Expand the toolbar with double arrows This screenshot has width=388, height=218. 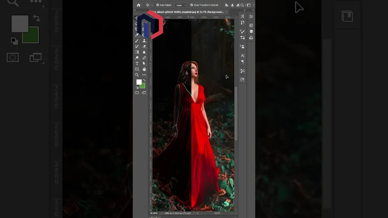pos(135,10)
